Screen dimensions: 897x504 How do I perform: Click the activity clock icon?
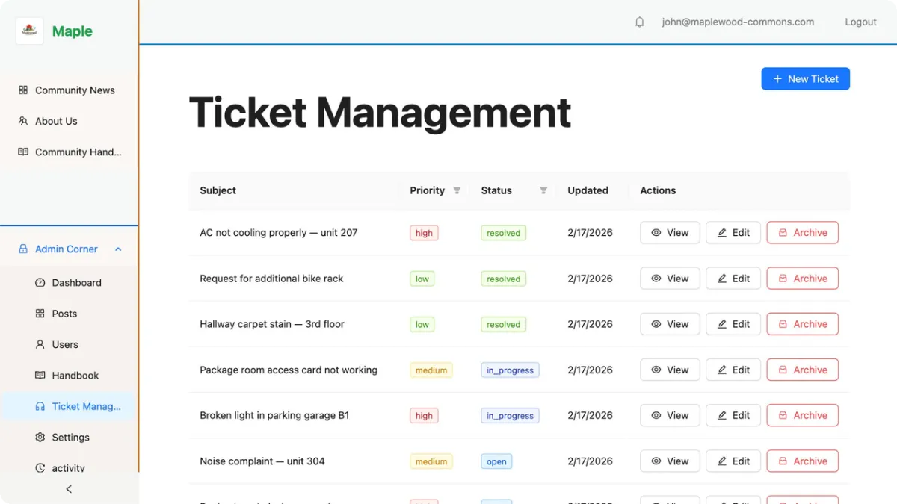[39, 467]
